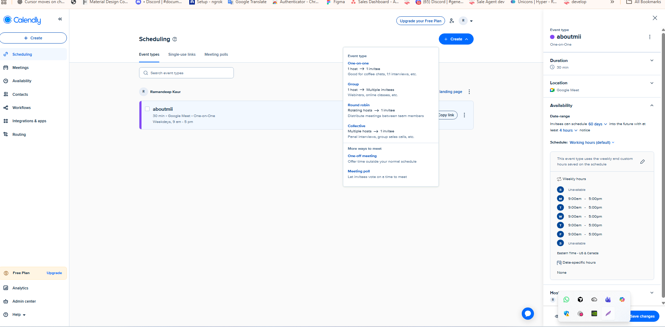Screen dimensions: 665x327
Task: Click the Upgrade your Free Plan button
Action: point(420,21)
